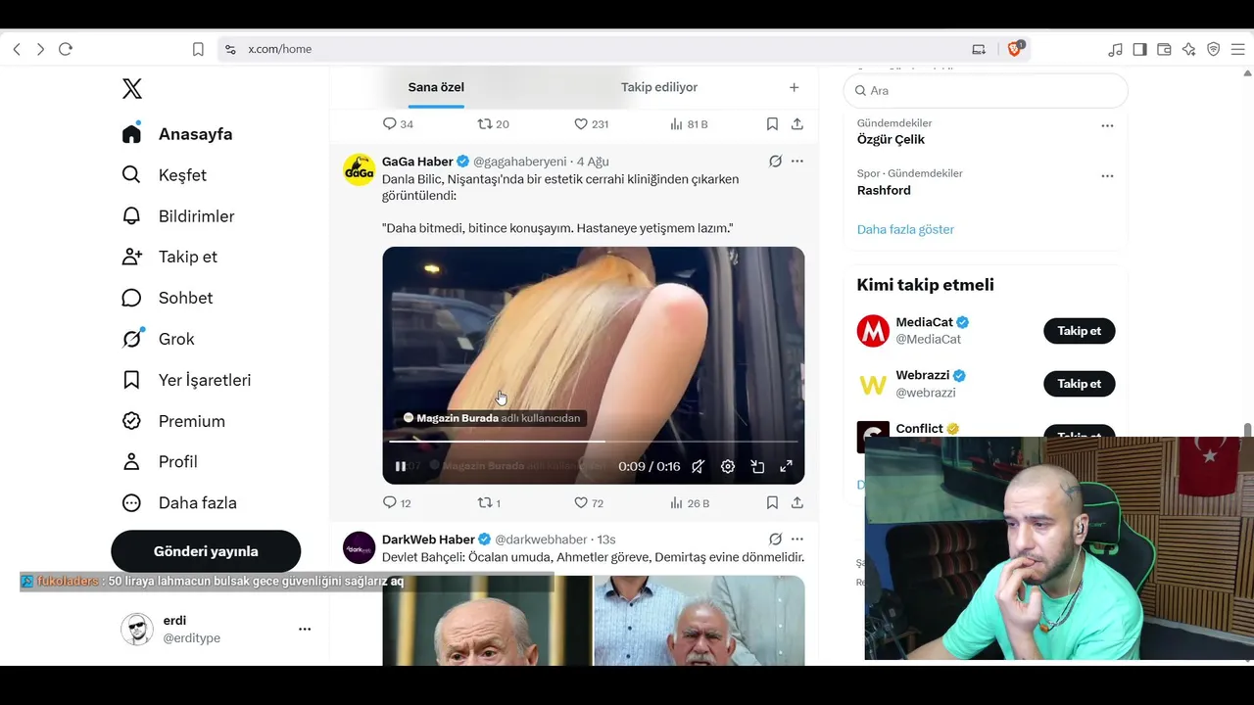Screen dimensions: 1254x705
Task: Share the post with 231 likes
Action: click(x=797, y=124)
